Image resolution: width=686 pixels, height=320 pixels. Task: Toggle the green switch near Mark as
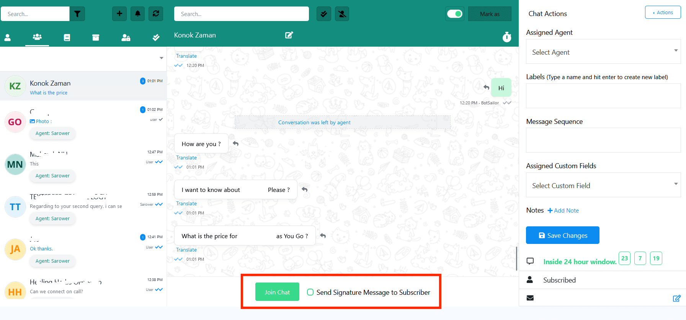click(455, 14)
